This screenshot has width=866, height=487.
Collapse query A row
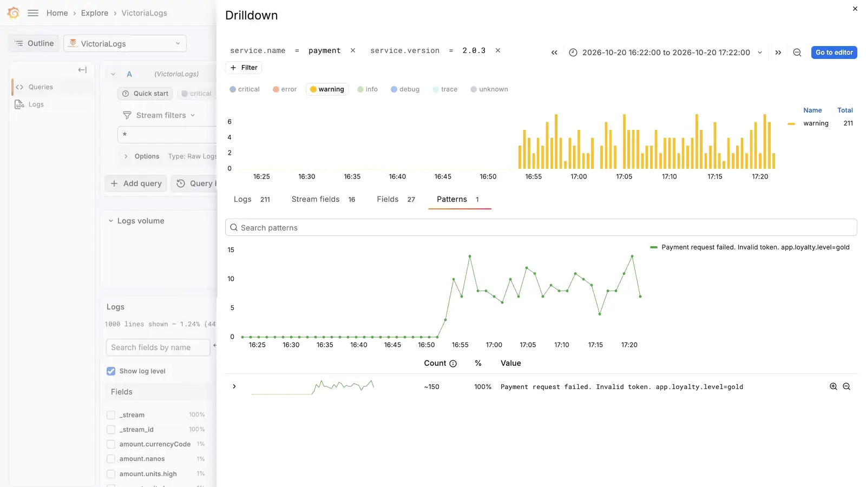pos(113,74)
